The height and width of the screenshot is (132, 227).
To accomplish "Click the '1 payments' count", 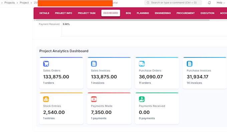I will (x=98, y=118).
